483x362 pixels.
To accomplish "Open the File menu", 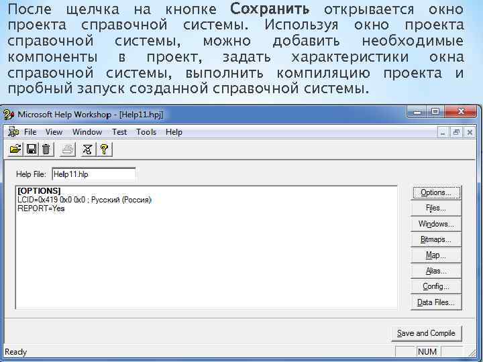I will click(30, 132).
